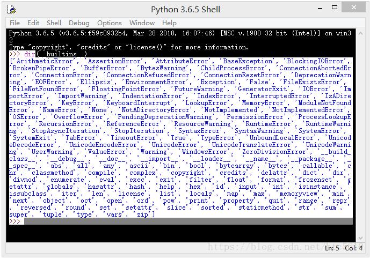Click 'BrokenPipeError' in the output
370x259 pixels.
(x=41, y=68)
